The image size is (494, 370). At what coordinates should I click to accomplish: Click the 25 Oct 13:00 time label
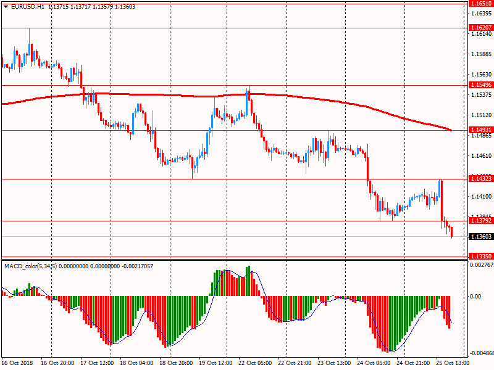click(x=453, y=363)
